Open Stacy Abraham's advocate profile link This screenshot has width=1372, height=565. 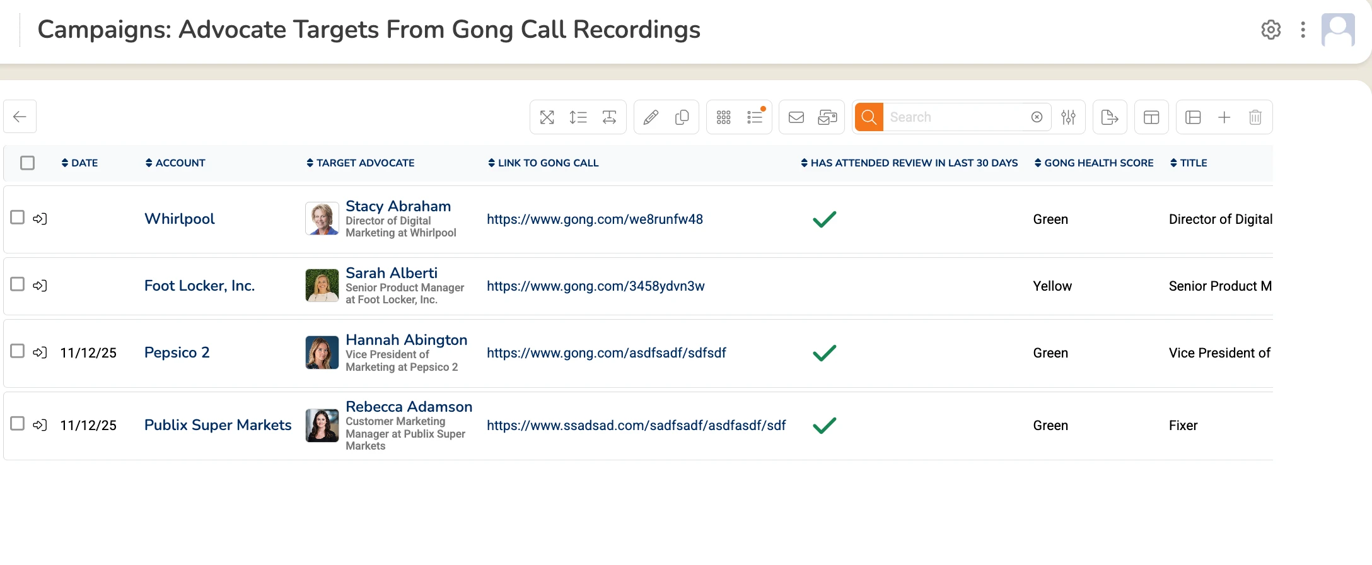[398, 206]
